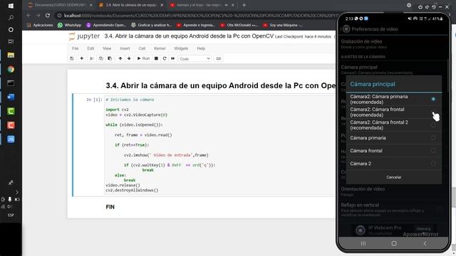Open the Aprendiendo Open... bookmark

[106, 26]
